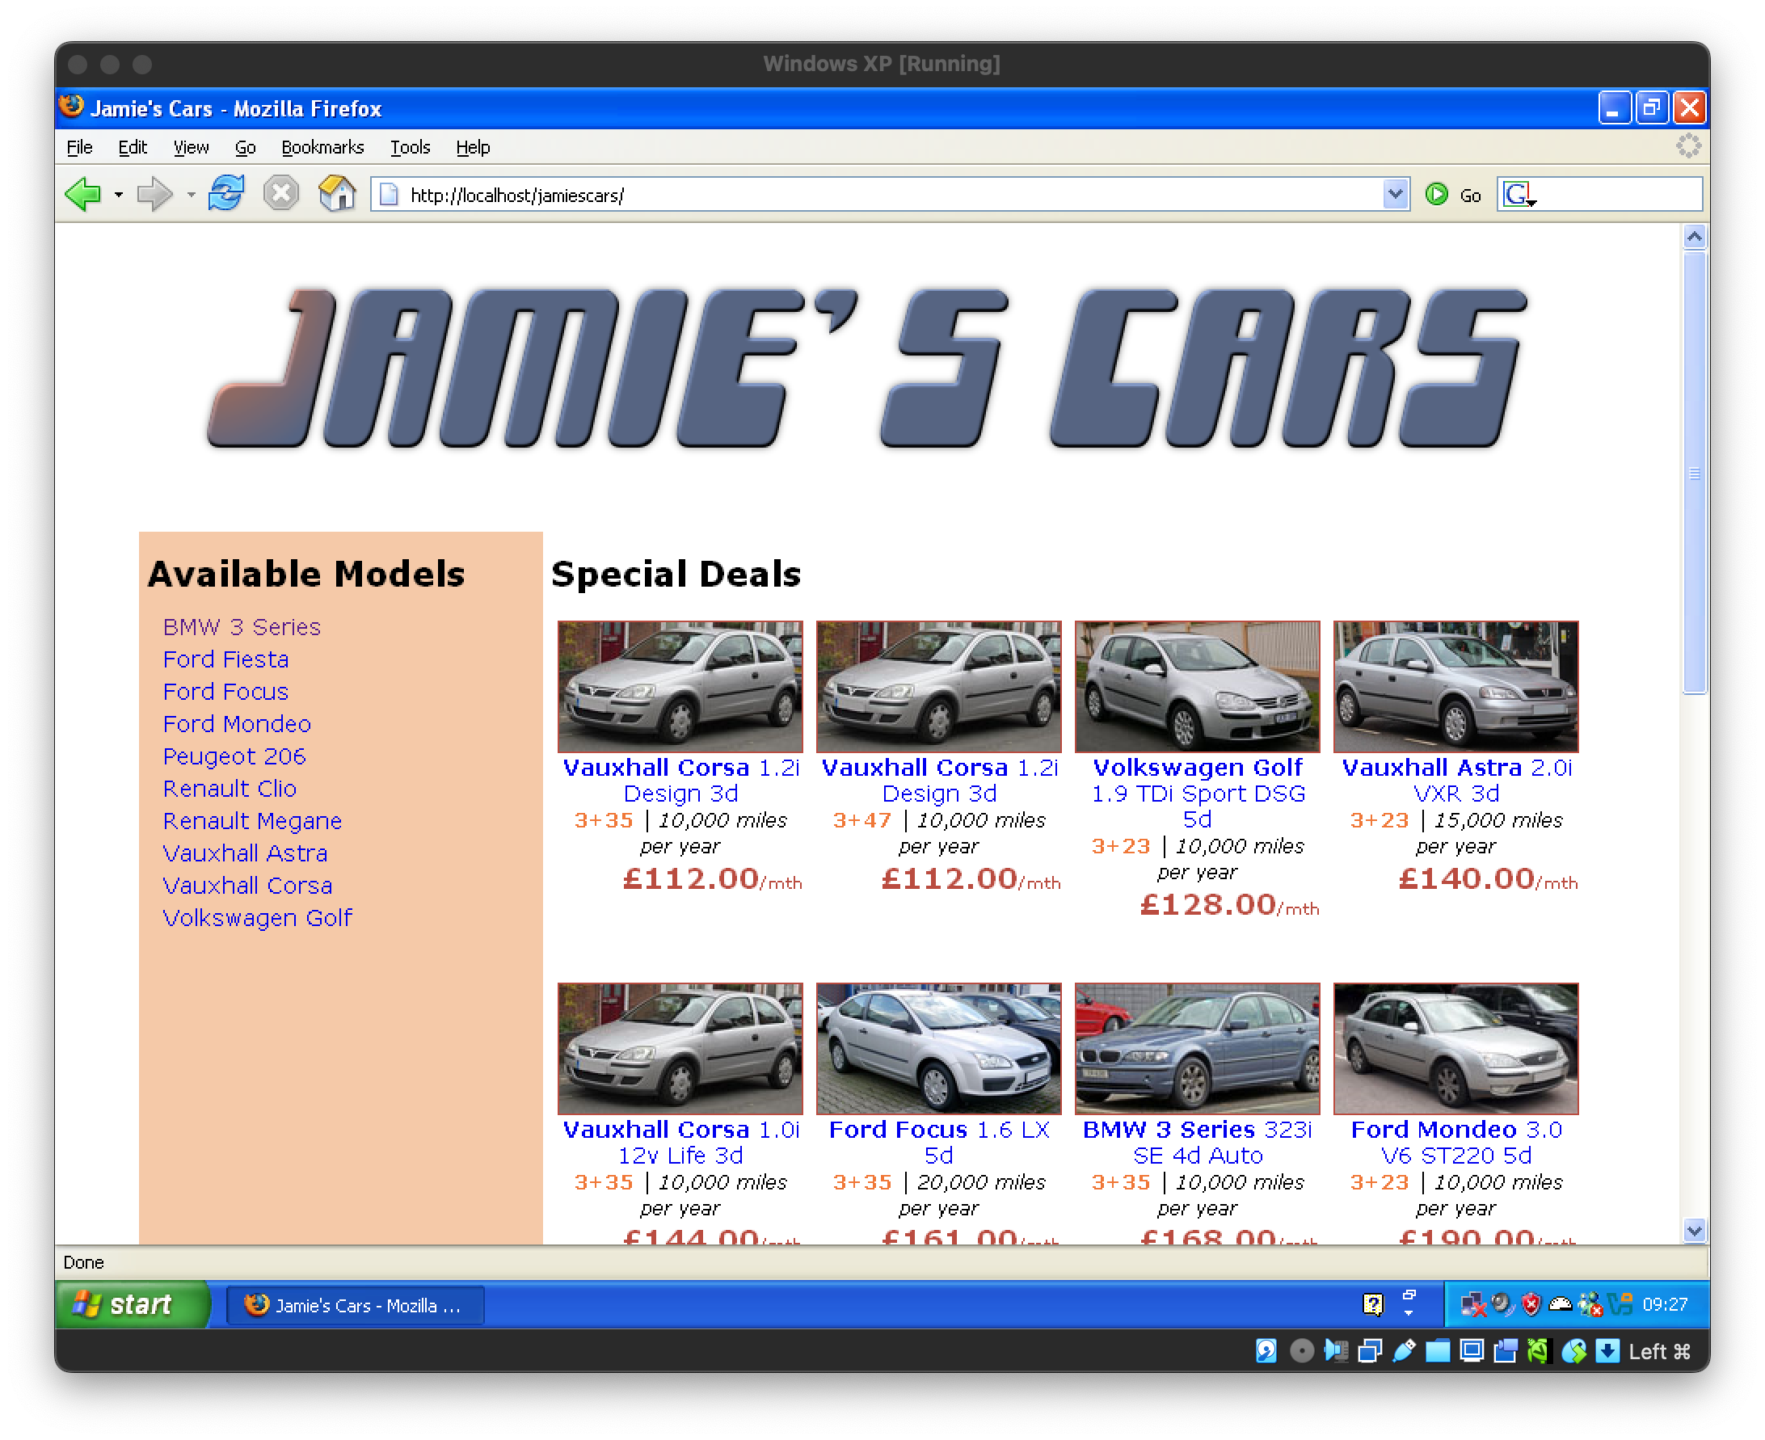Click the Vauxhall Astra VXR car photo
Image resolution: width=1765 pixels, height=1440 pixels.
coord(1455,687)
